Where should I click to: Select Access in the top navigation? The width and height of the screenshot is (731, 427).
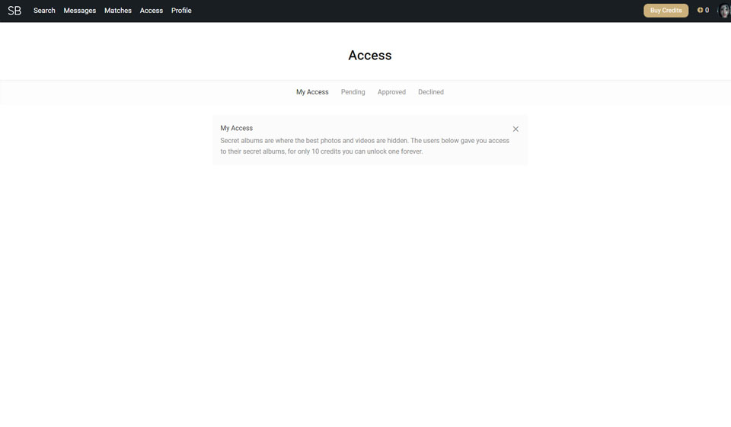[x=152, y=11]
